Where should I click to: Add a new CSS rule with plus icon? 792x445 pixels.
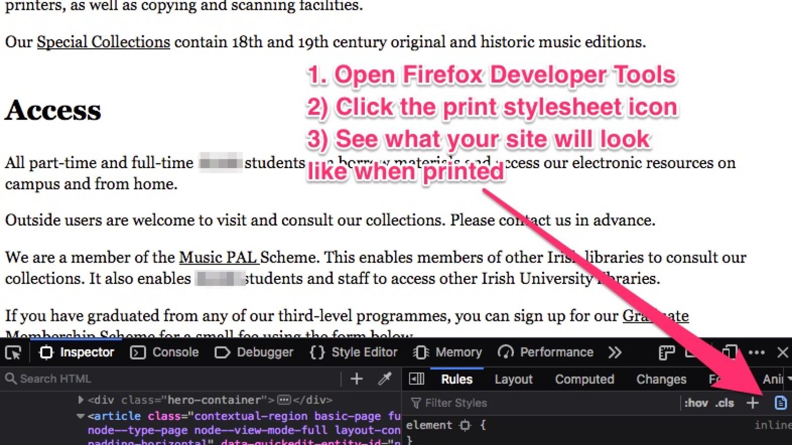(x=752, y=403)
